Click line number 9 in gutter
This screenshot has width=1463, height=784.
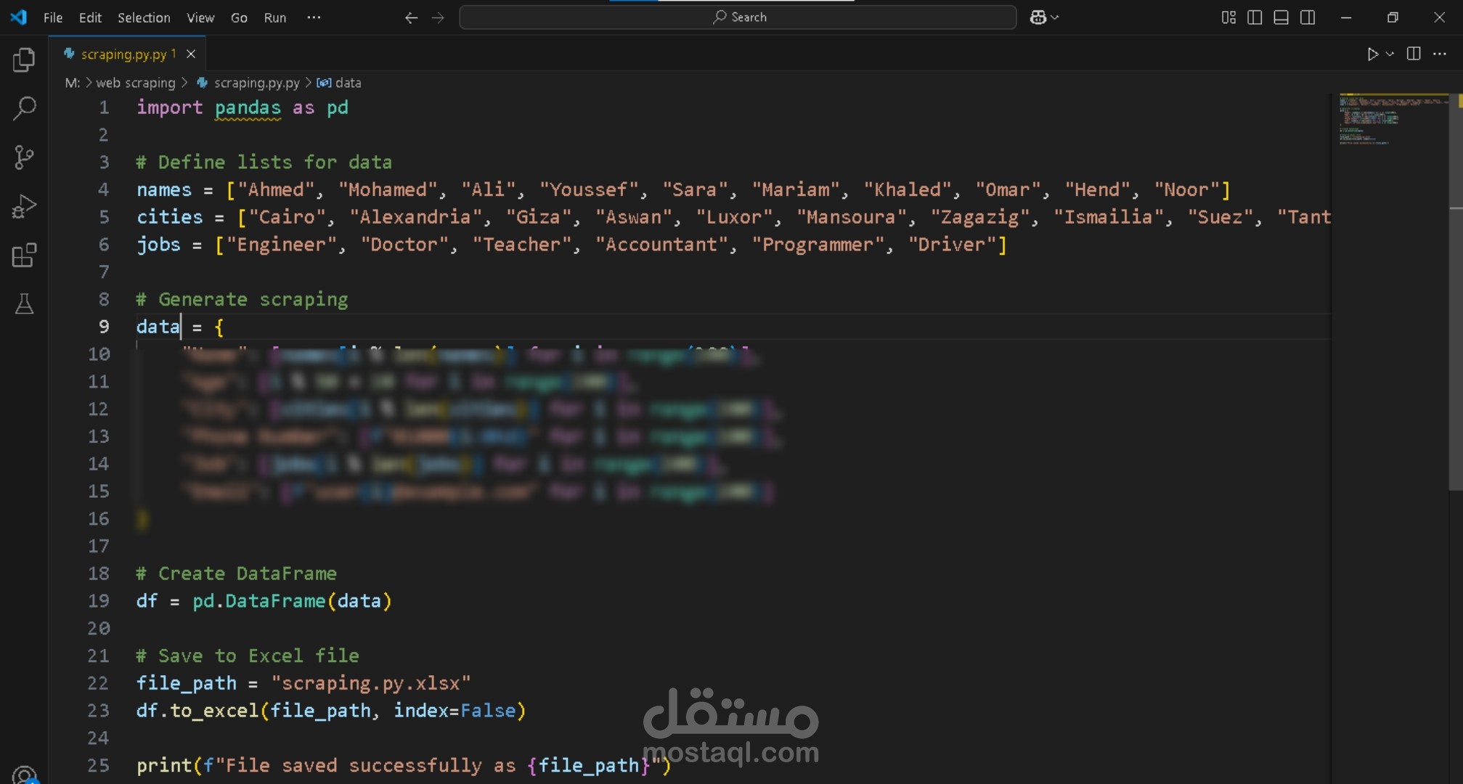[x=104, y=327]
